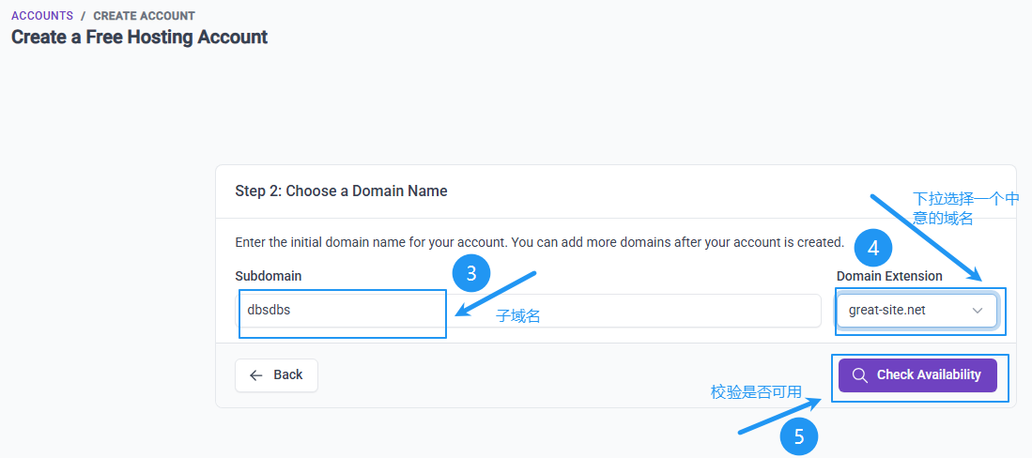Click the left arrow icon on Back
Viewport: 1032px width, 458px height.
click(256, 375)
